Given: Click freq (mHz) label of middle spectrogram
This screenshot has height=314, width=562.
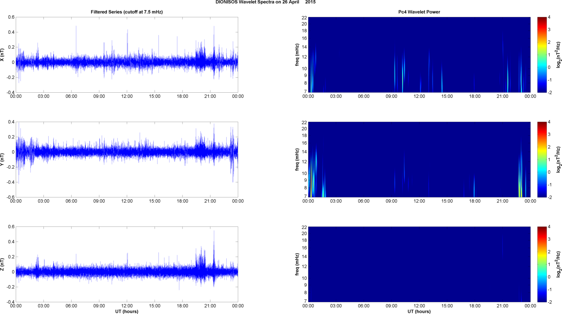Looking at the screenshot, I should (297, 160).
